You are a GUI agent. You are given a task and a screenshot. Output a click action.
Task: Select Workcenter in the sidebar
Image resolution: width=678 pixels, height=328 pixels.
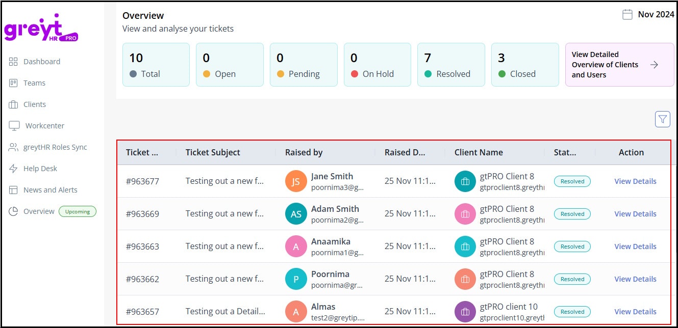(x=45, y=126)
